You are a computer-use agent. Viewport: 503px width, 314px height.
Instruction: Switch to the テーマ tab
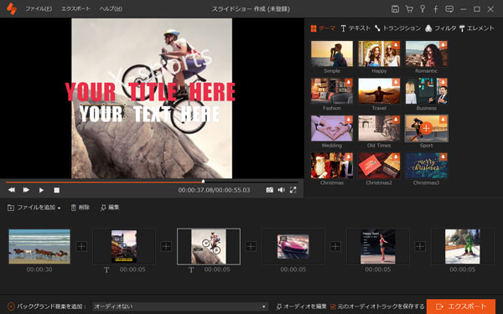pos(323,28)
